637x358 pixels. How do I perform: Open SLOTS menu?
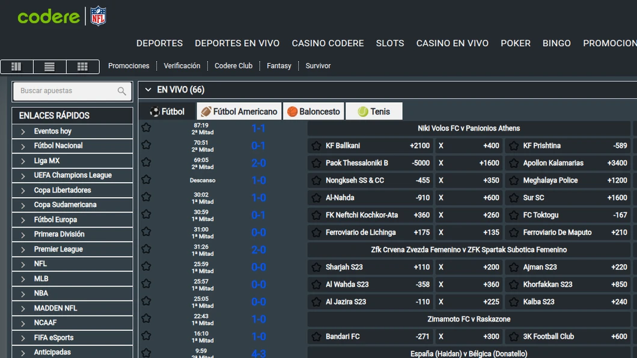(x=390, y=43)
